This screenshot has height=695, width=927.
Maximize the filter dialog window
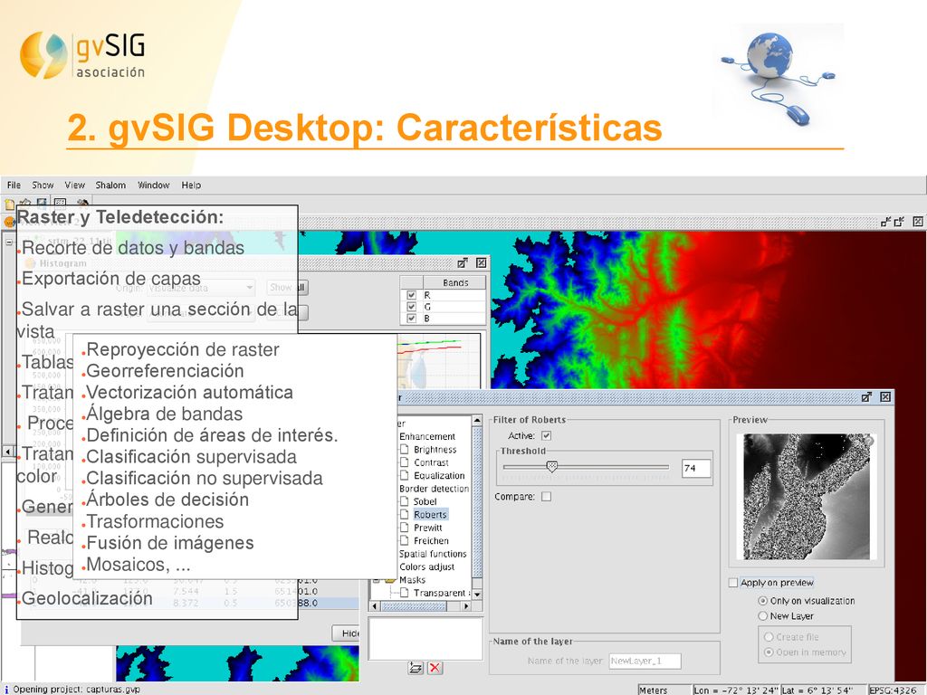pos(866,397)
